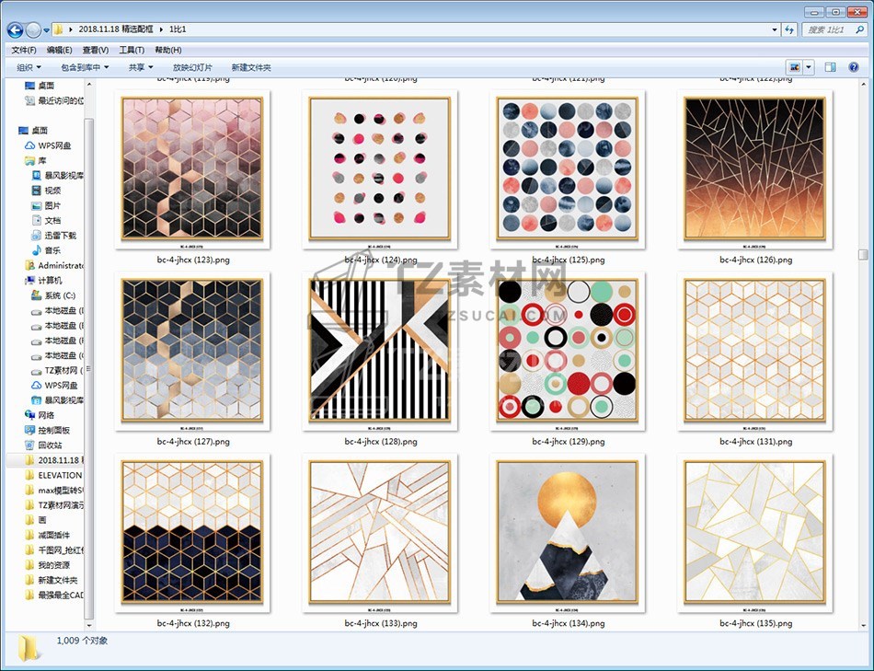874x671 pixels.
Task: Expand the address bar history dropdown
Action: pyautogui.click(x=773, y=30)
